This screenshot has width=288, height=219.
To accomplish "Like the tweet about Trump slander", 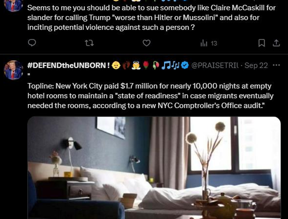I will (147, 43).
